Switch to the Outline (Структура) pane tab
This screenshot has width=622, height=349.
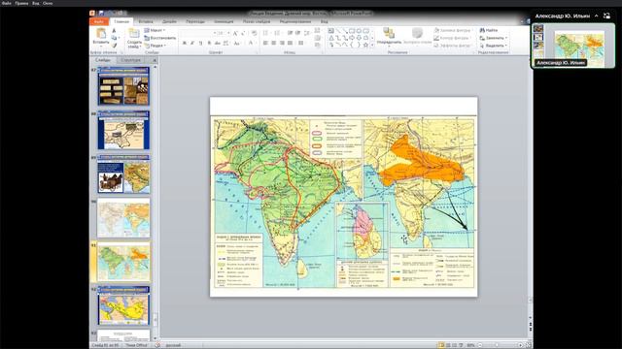[x=130, y=60]
